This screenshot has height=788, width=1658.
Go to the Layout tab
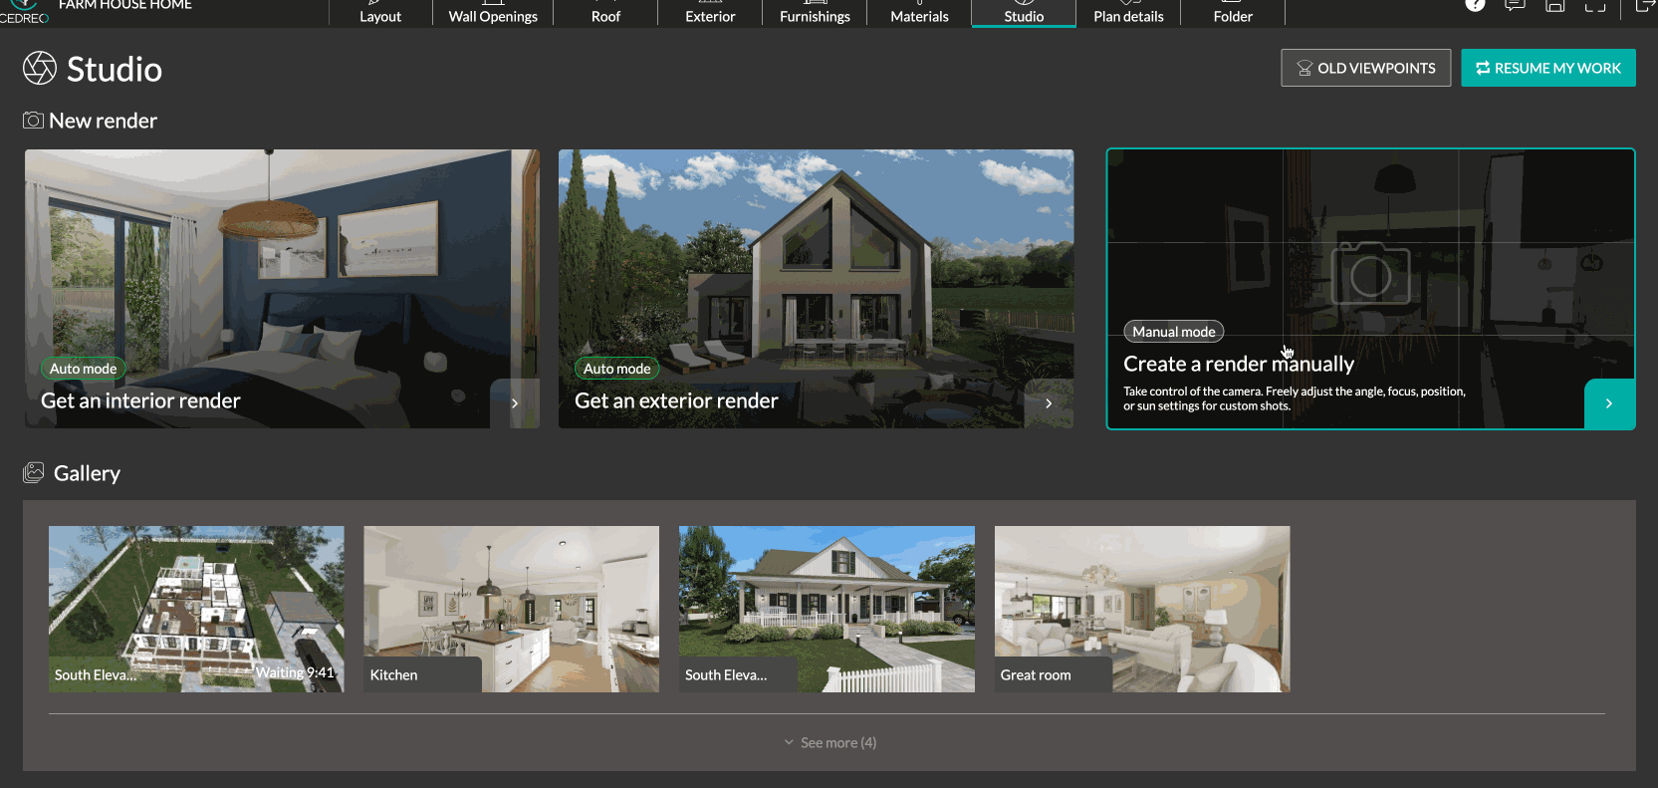380,13
